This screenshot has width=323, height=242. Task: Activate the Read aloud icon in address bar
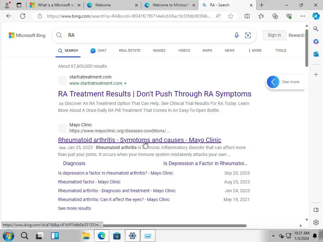(x=218, y=16)
